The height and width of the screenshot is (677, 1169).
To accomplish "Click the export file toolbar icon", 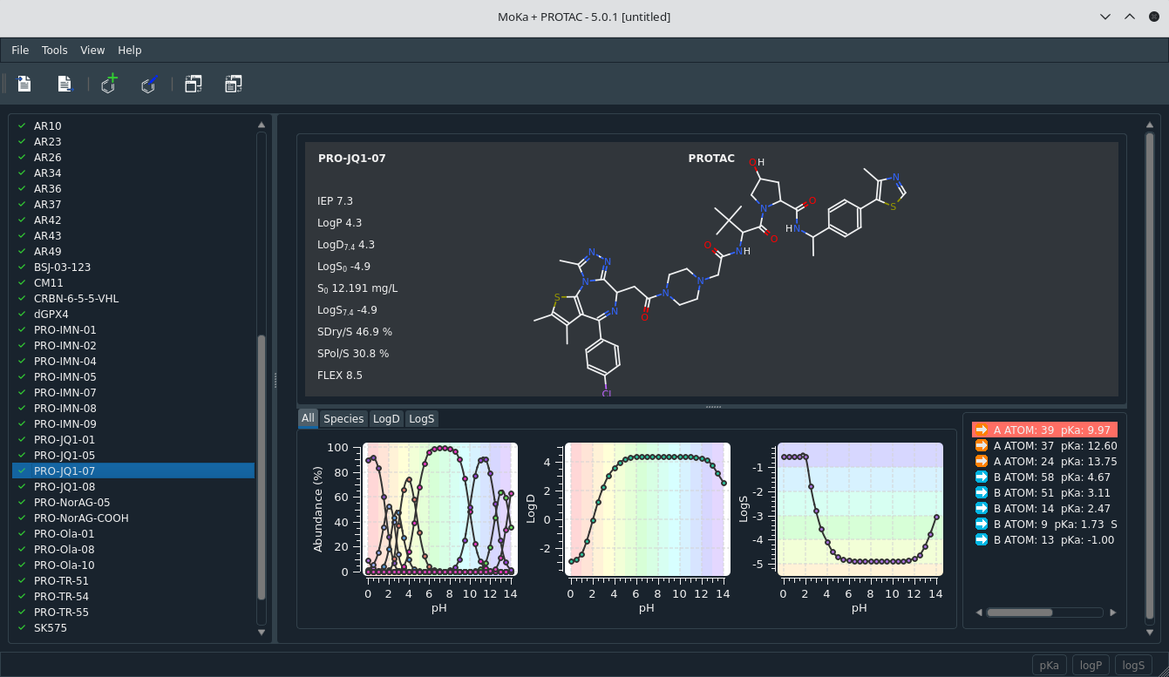I will click(x=64, y=84).
